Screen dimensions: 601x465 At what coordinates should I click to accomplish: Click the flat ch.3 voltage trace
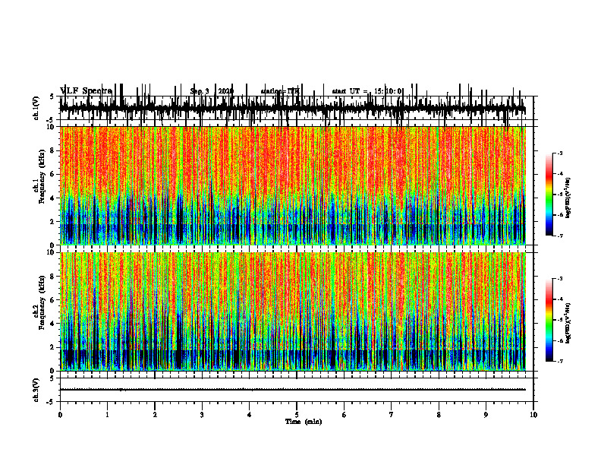293,390
